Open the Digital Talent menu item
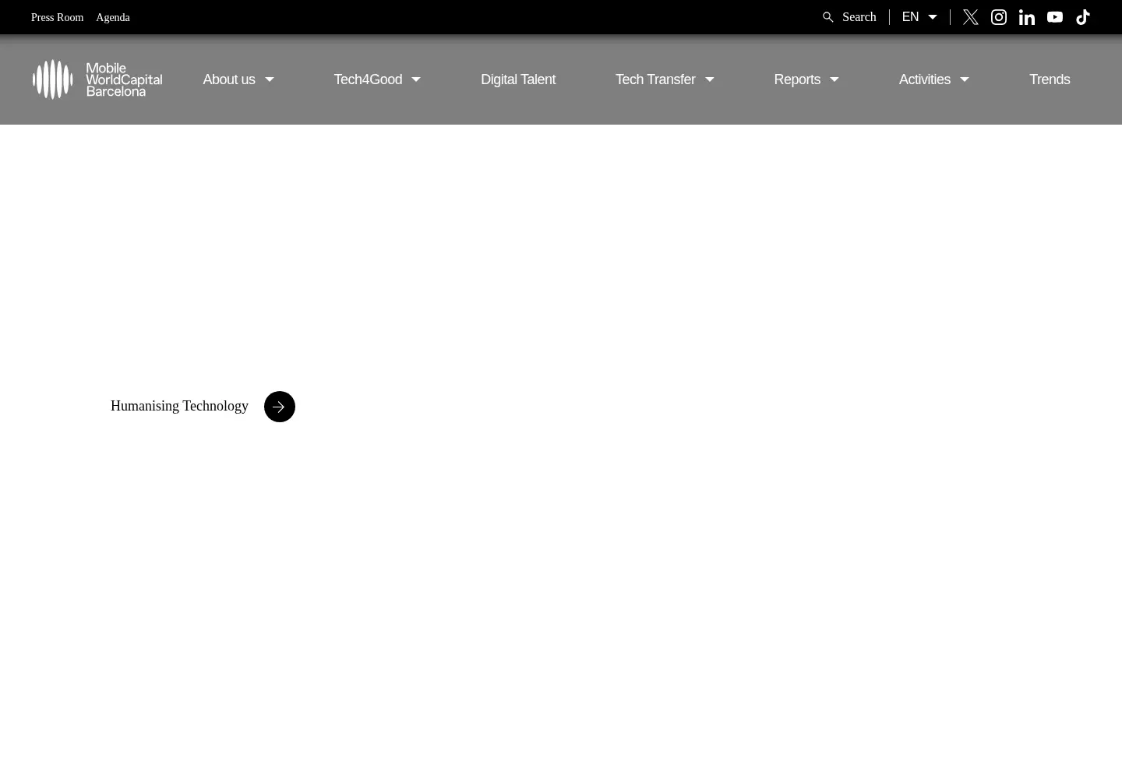 tap(518, 79)
